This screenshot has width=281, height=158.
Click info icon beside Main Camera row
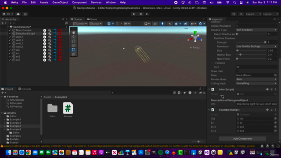point(44,30)
